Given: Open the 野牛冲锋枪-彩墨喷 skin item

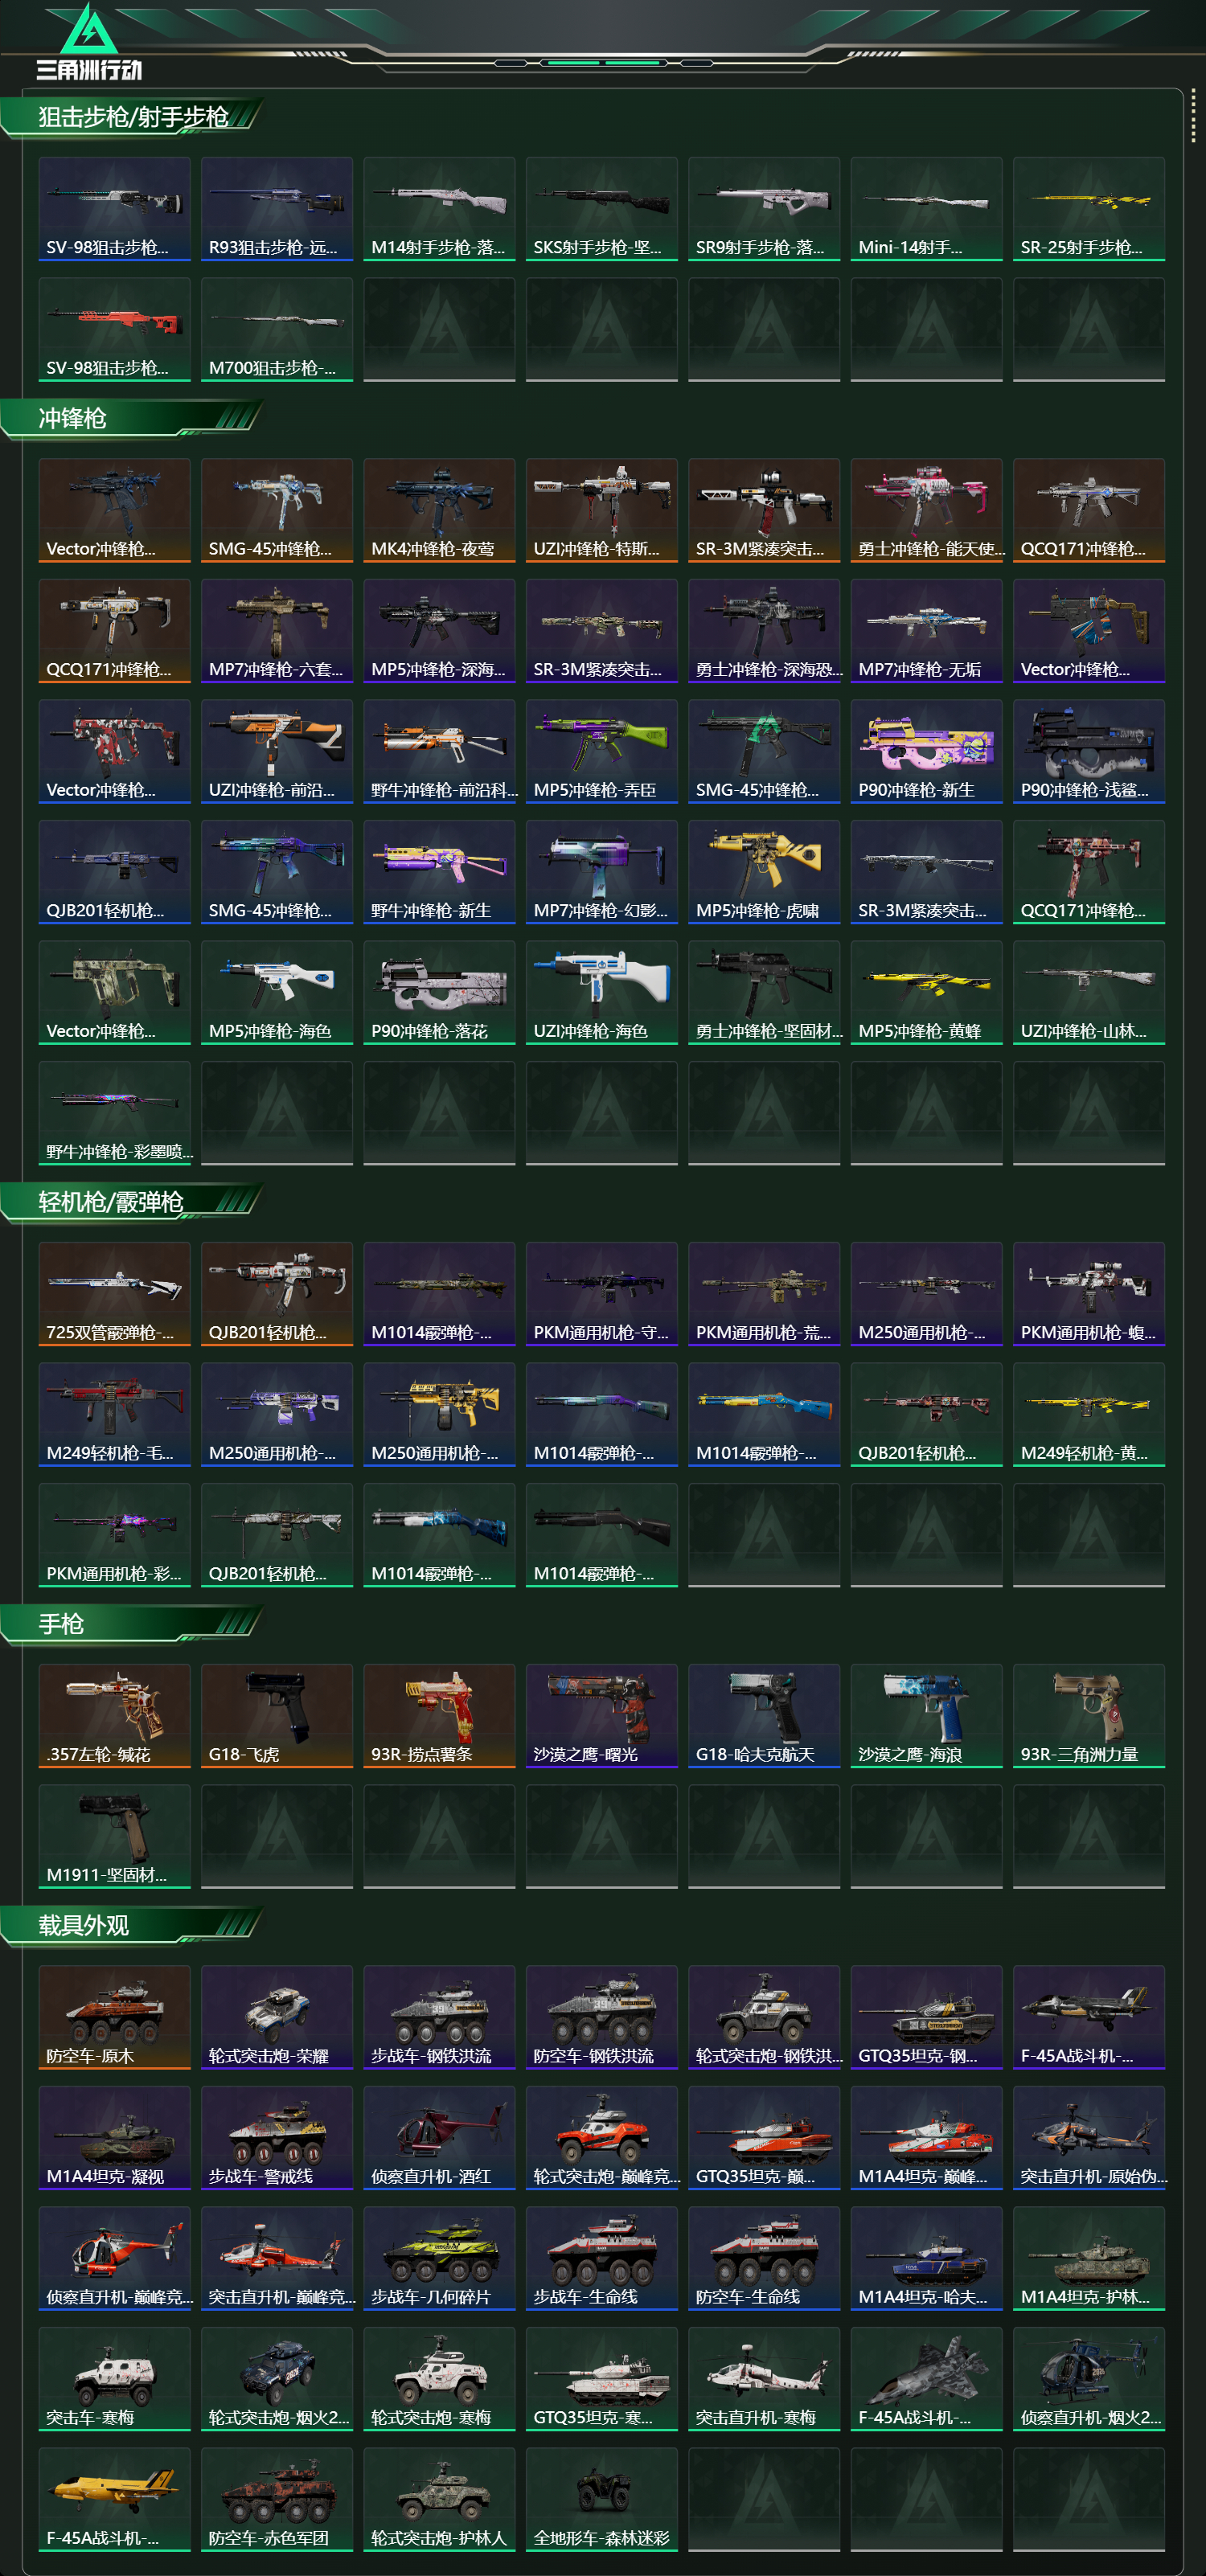Looking at the screenshot, I should [x=114, y=1113].
